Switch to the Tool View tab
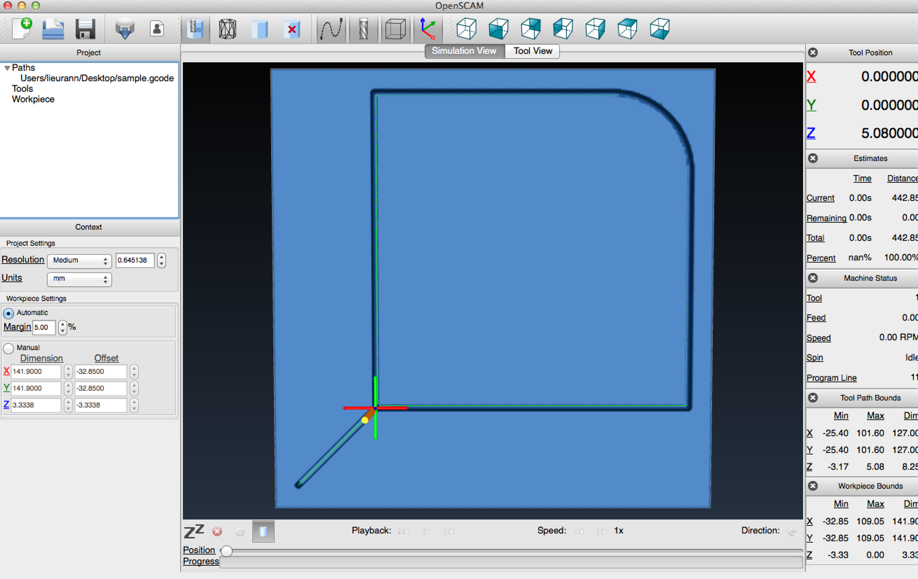 coord(532,51)
